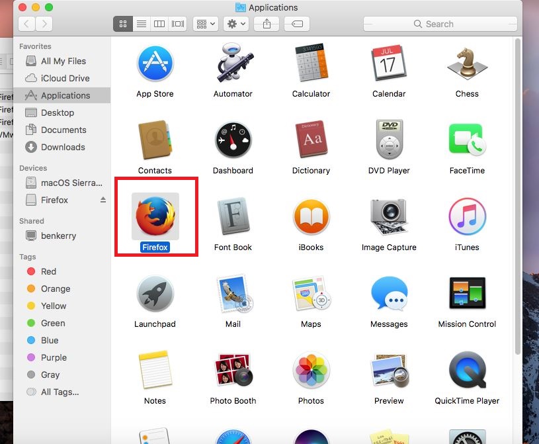
Task: Select the Maps app icon
Action: (x=311, y=293)
